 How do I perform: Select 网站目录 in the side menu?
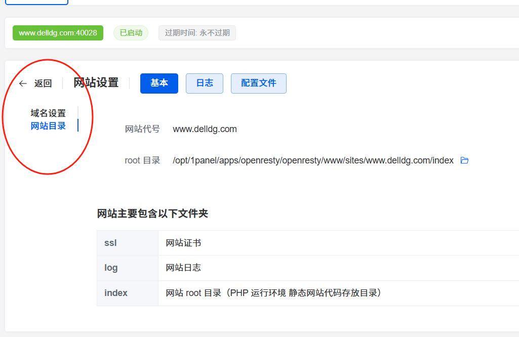click(48, 126)
